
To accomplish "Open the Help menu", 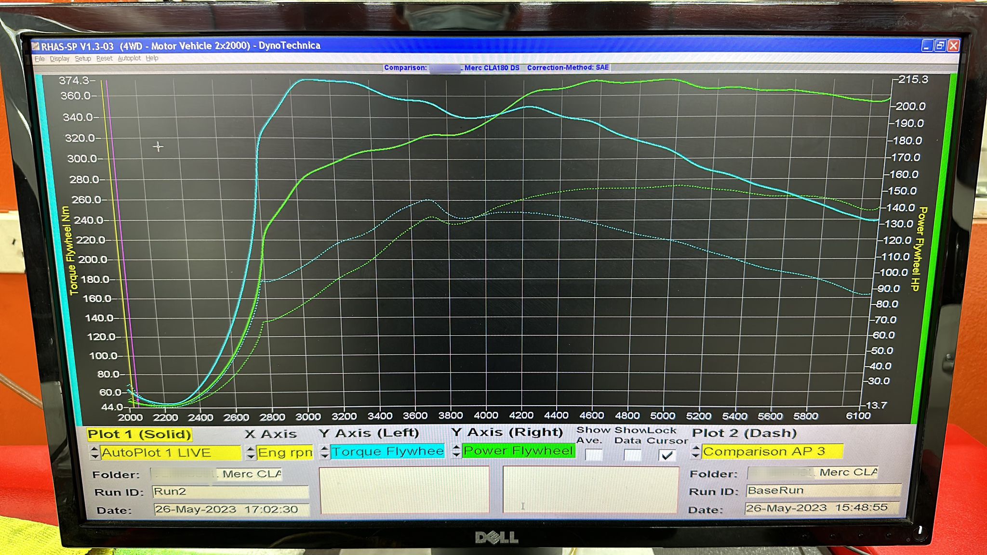I will pyautogui.click(x=152, y=58).
